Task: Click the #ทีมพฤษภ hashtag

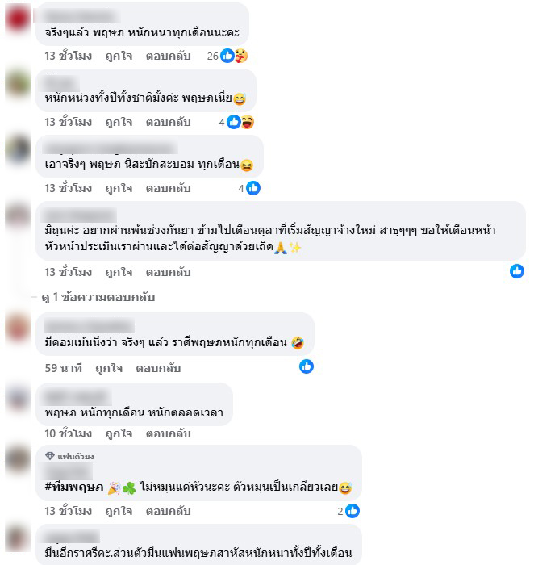Action: [x=74, y=487]
